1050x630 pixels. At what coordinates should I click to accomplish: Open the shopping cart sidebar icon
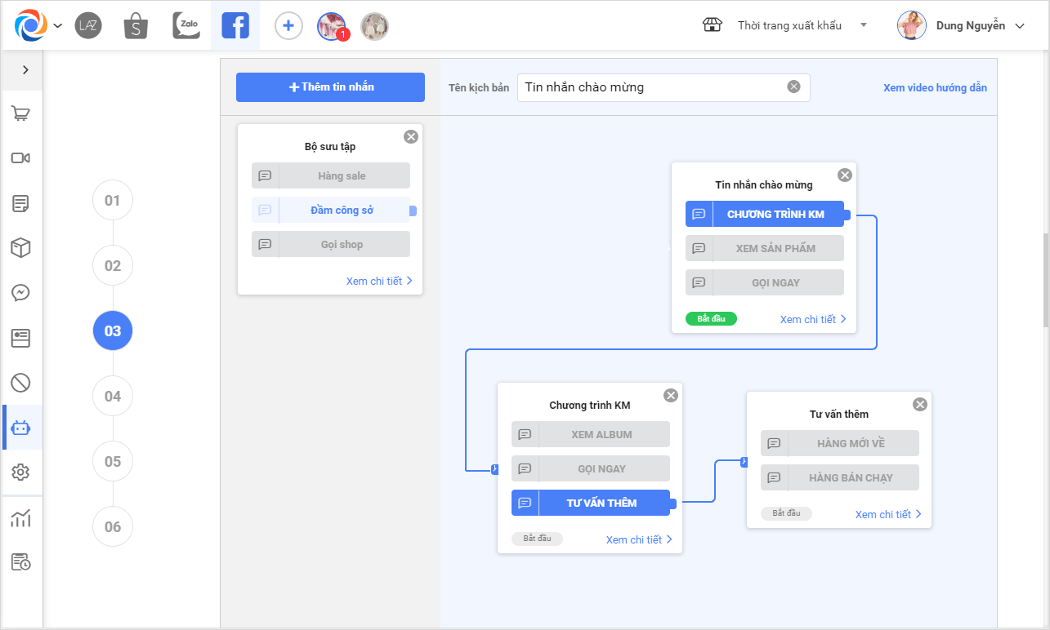pos(21,113)
